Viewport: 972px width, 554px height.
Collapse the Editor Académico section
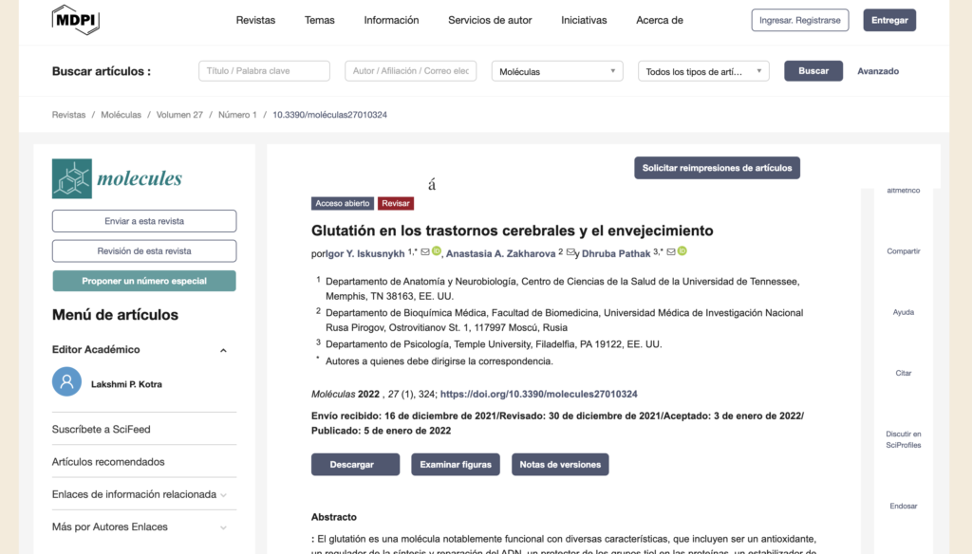(x=223, y=350)
